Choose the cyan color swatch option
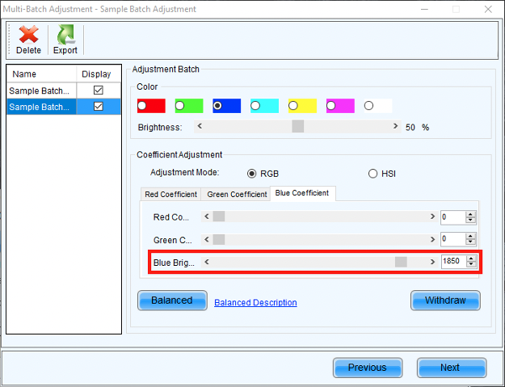505x387 pixels. pyautogui.click(x=255, y=106)
